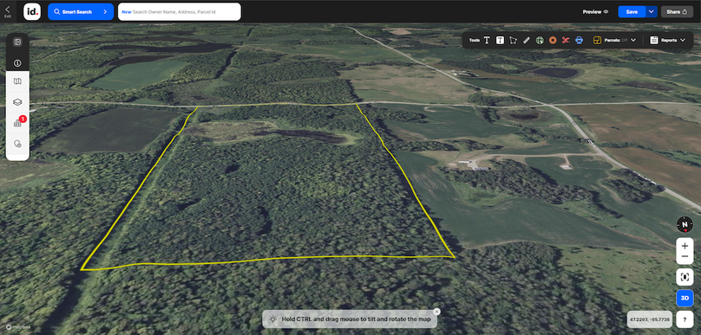Open the layers stack panel in sidebar
Screen dimensions: 701x335
[17, 102]
